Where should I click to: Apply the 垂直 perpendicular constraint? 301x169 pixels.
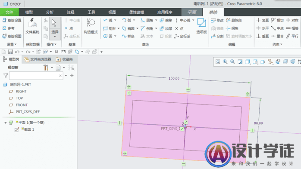pyautogui.click(x=263, y=36)
